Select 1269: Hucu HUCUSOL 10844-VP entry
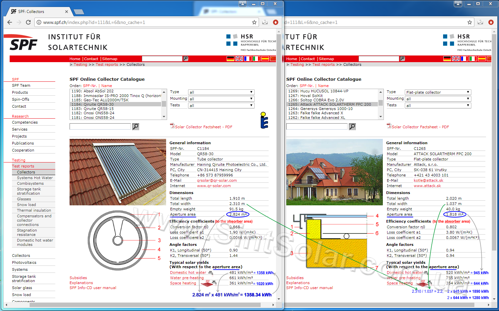This screenshot has height=311, width=499. (318, 91)
